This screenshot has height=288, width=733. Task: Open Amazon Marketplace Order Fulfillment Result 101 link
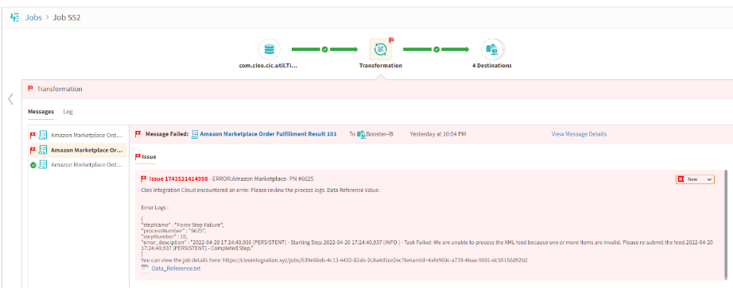269,134
